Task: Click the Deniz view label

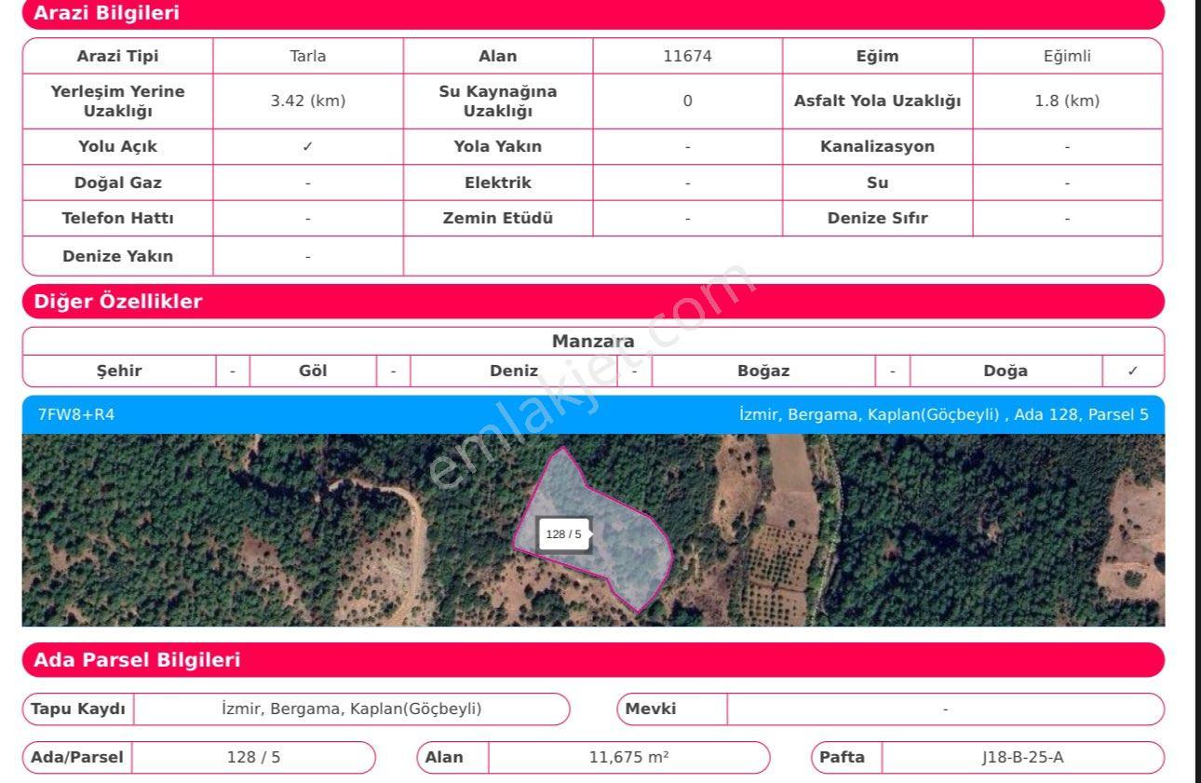Action: coord(514,371)
